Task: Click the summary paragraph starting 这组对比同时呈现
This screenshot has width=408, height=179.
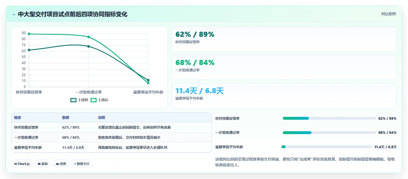Action: click(x=306, y=162)
